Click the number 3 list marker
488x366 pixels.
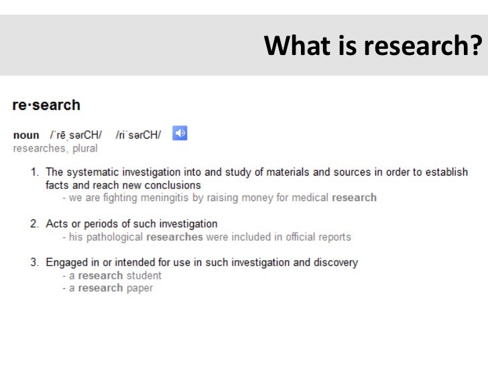(35, 262)
